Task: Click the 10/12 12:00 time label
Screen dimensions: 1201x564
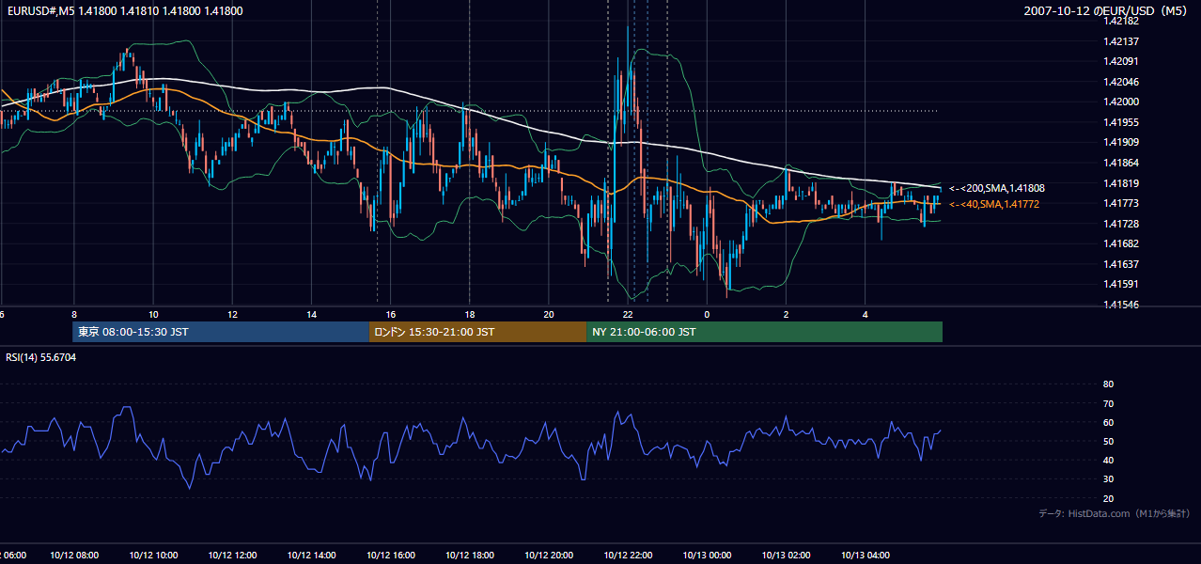Action: (231, 555)
